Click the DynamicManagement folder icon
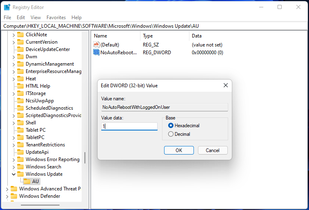Image resolution: width=309 pixels, height=210 pixels. 20,64
